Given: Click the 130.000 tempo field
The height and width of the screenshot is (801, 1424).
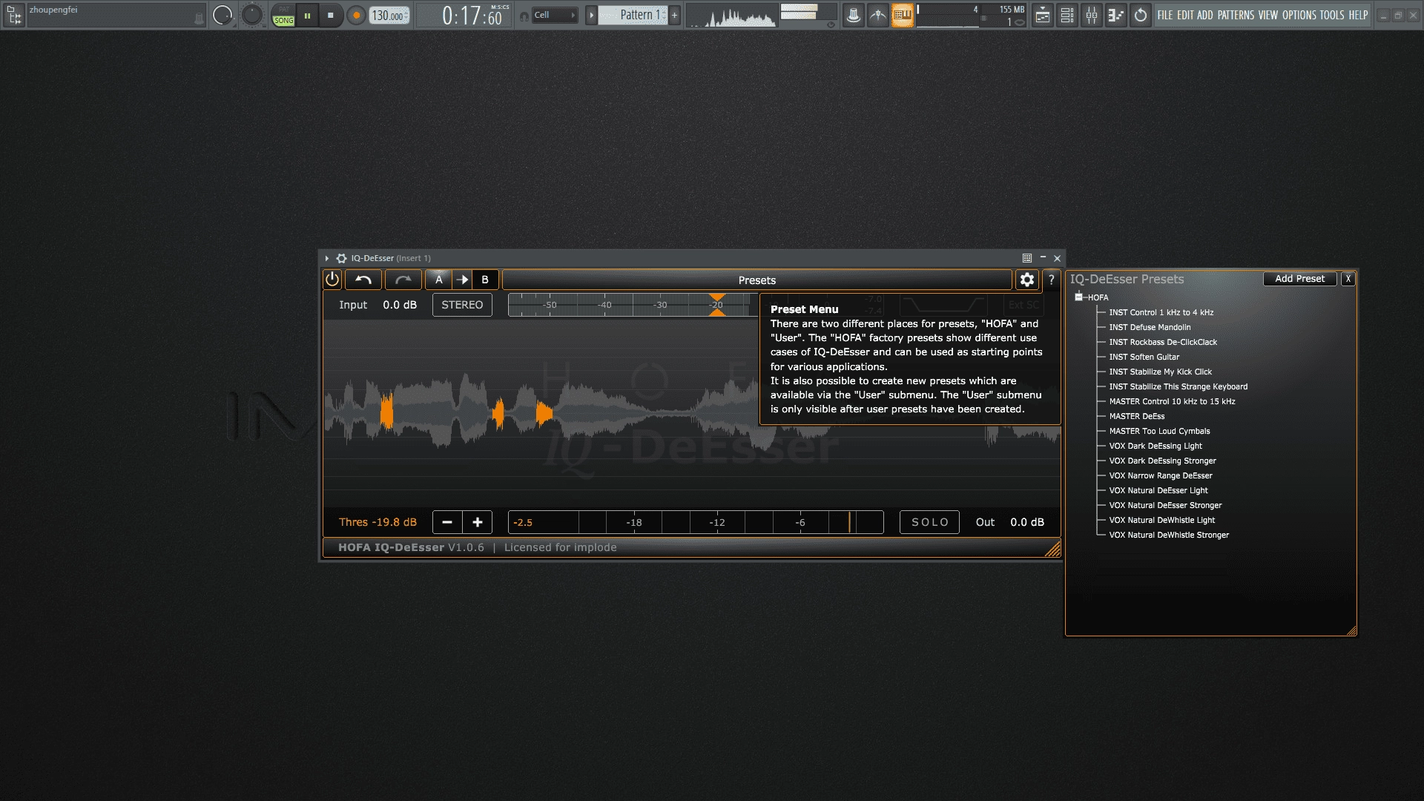Looking at the screenshot, I should click(x=389, y=16).
